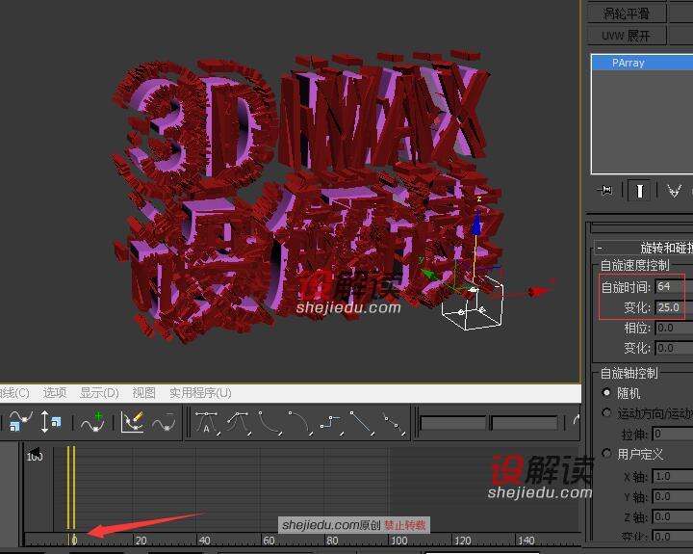Viewport: 693px width, 554px height.
Task: Click the 涡轮平滑 modifier button
Action: coord(627,13)
